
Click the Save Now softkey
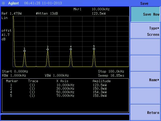(x=145, y=14)
